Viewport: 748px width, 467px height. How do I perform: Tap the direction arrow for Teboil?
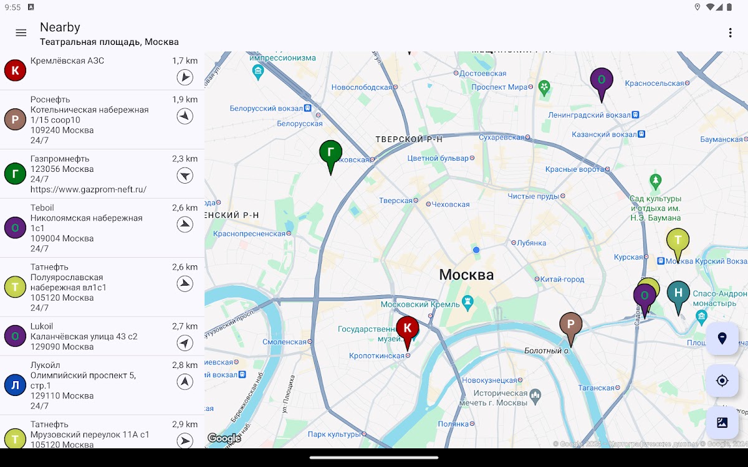pos(185,225)
